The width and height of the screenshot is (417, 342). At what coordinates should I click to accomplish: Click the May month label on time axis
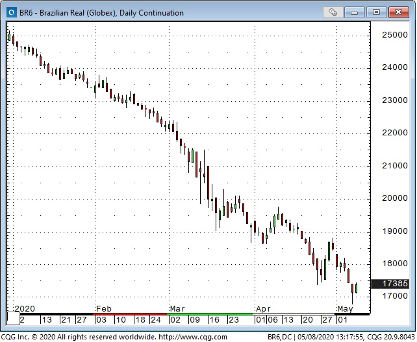[345, 309]
